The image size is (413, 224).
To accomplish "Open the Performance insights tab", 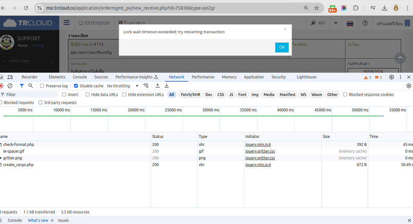I will 137,77.
